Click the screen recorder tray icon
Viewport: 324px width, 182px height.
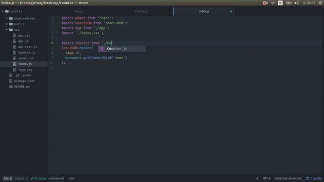[x=265, y=3]
